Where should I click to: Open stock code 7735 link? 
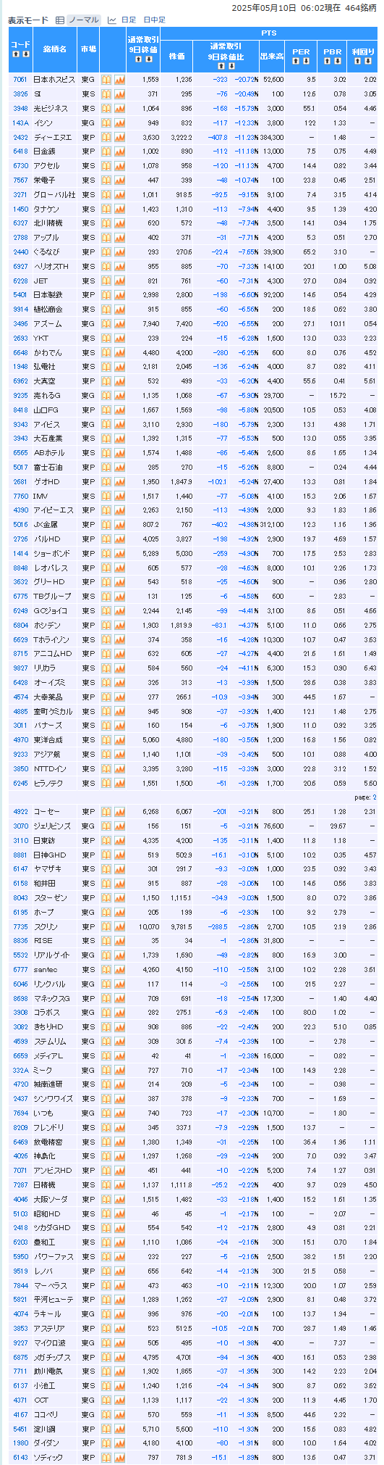click(x=20, y=926)
